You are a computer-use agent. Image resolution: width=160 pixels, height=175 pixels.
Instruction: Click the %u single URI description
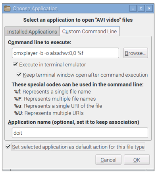pos(58,106)
